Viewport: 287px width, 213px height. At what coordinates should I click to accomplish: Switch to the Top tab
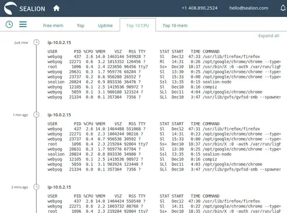(81, 25)
